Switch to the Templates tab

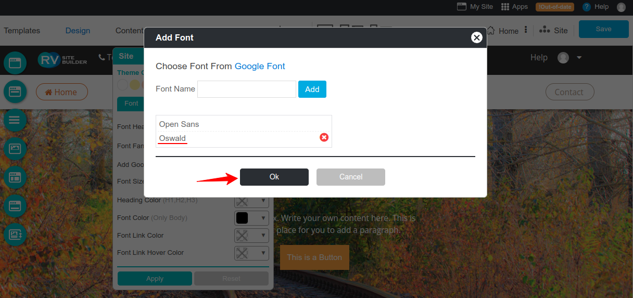pos(22,31)
